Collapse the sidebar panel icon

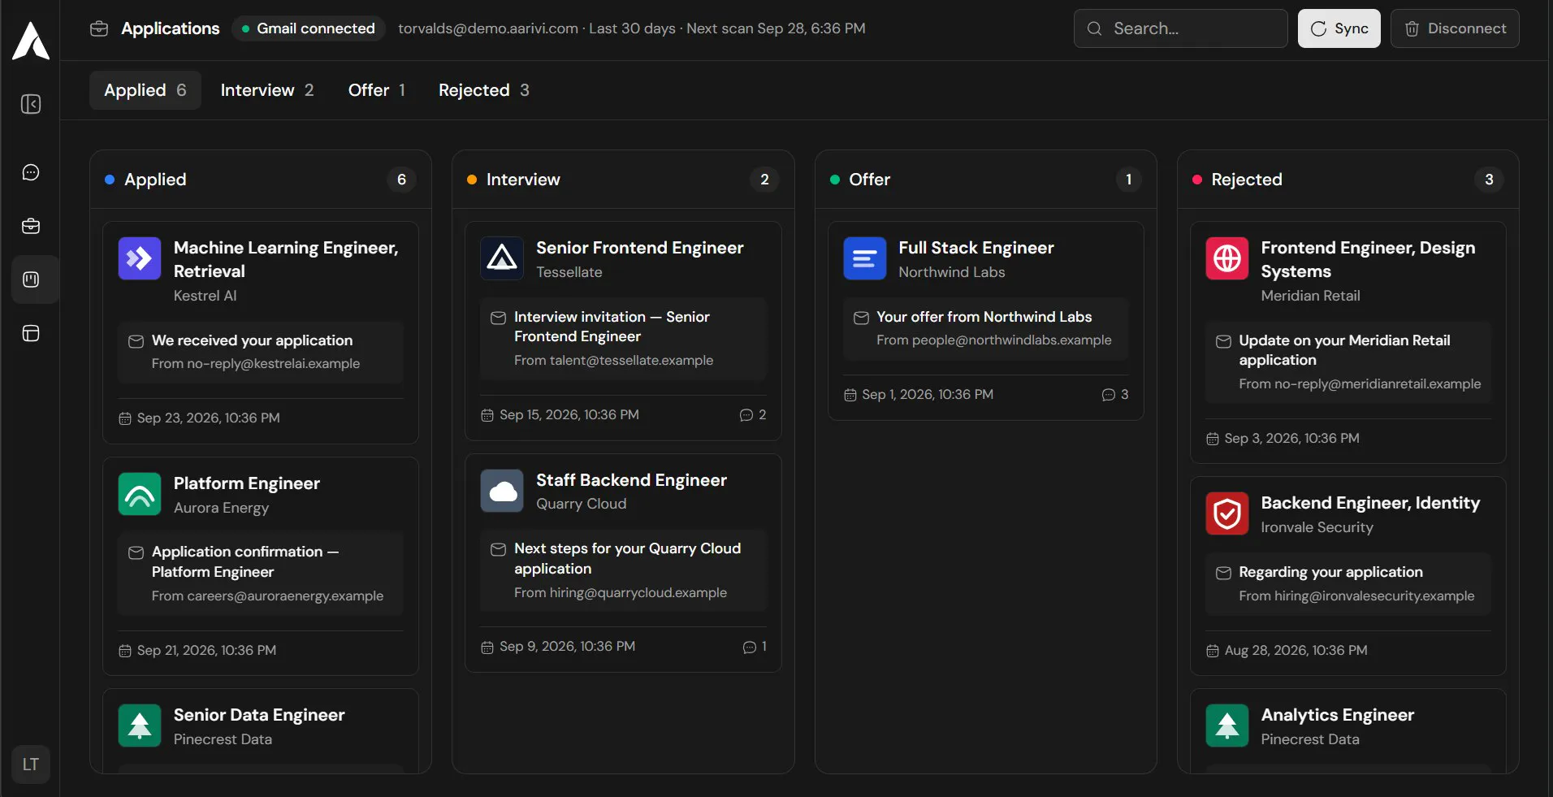click(31, 104)
